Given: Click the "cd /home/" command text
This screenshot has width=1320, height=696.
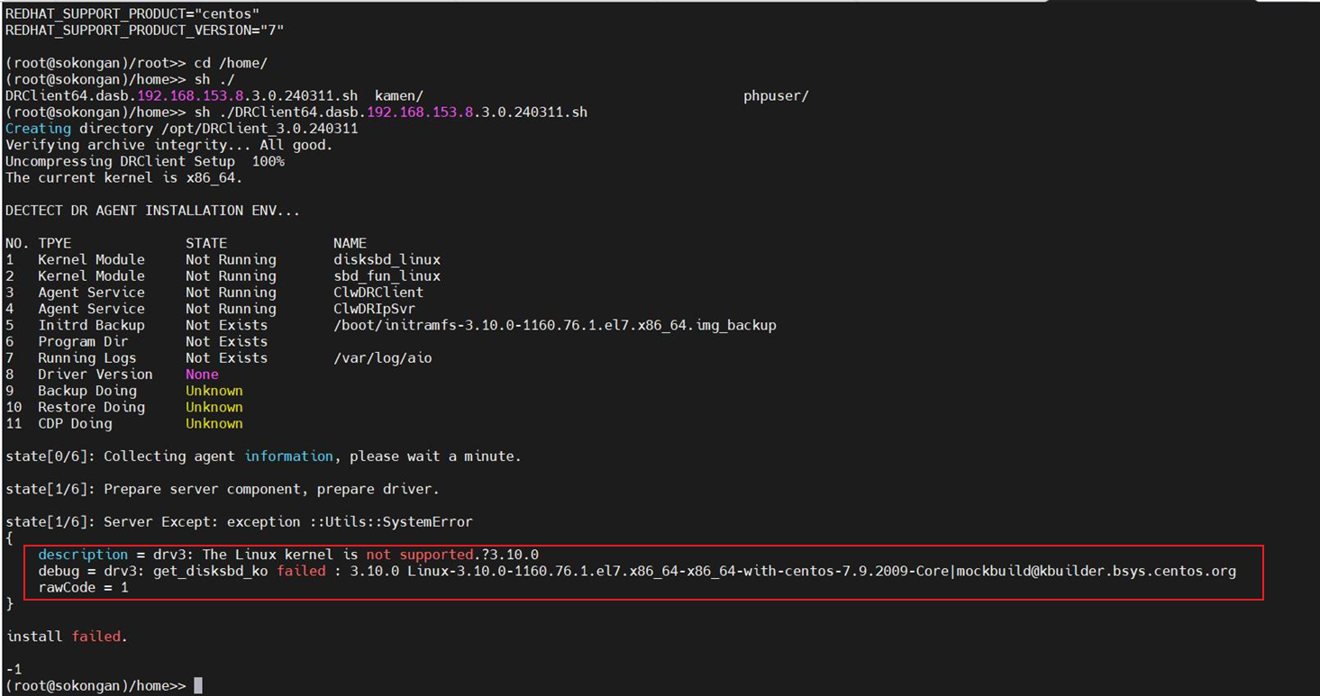Looking at the screenshot, I should 232,63.
